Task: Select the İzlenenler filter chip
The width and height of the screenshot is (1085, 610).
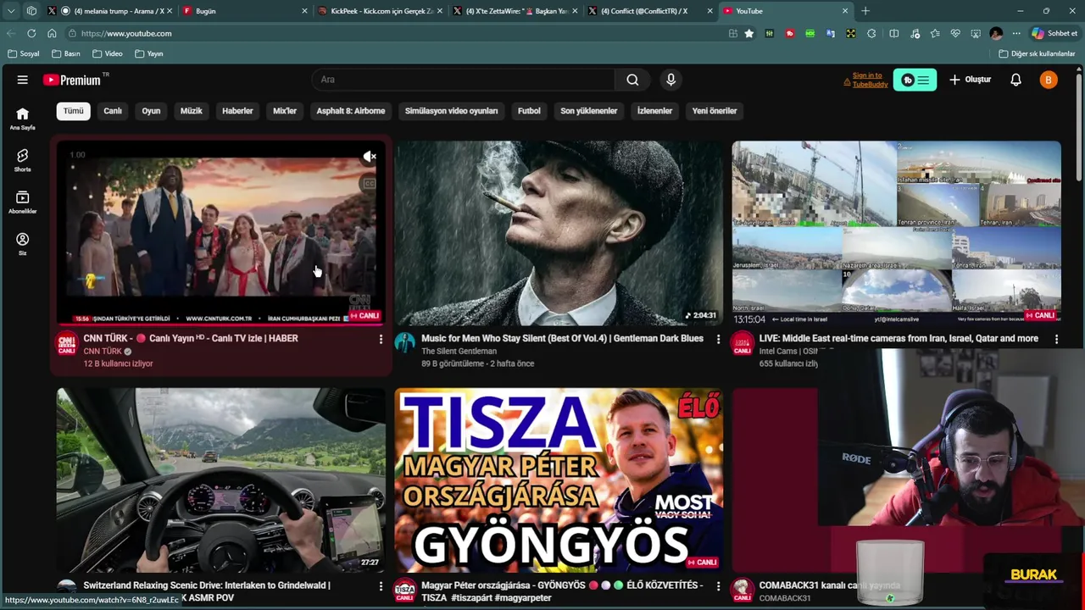Action: point(654,111)
